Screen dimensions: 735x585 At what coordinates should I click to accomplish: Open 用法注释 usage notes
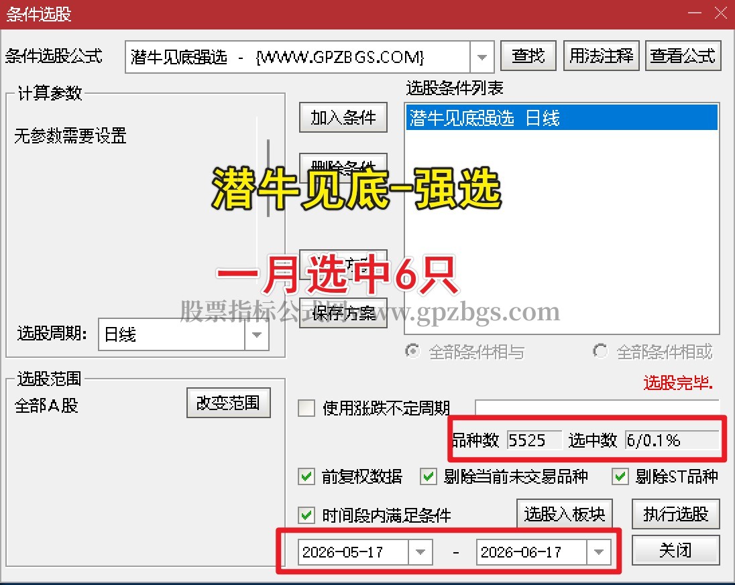[x=601, y=56]
